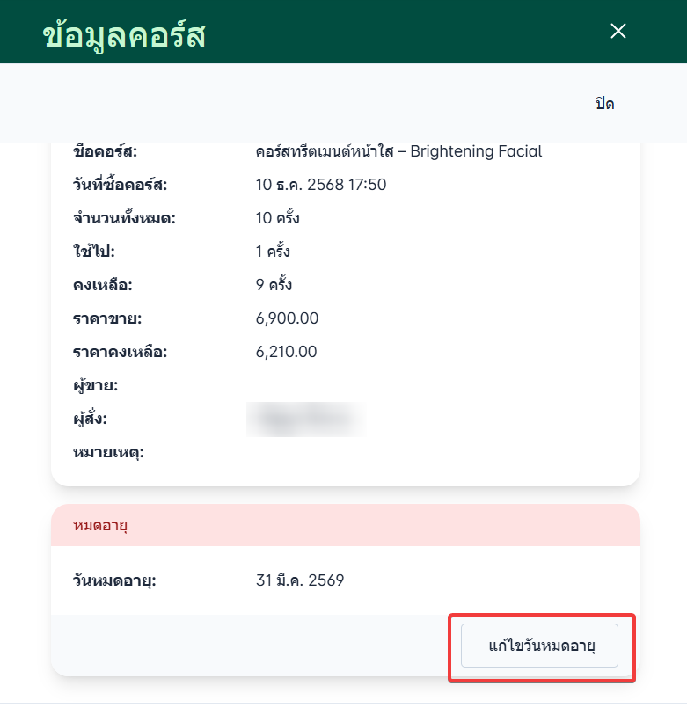Click the remaining count value 9 ครั้ง
The height and width of the screenshot is (708, 687).
pos(274,285)
